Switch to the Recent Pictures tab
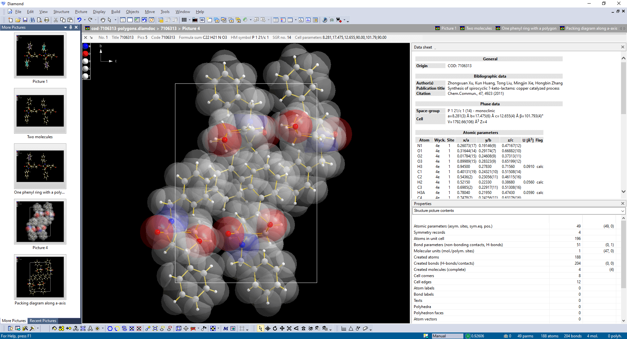 [x=43, y=321]
